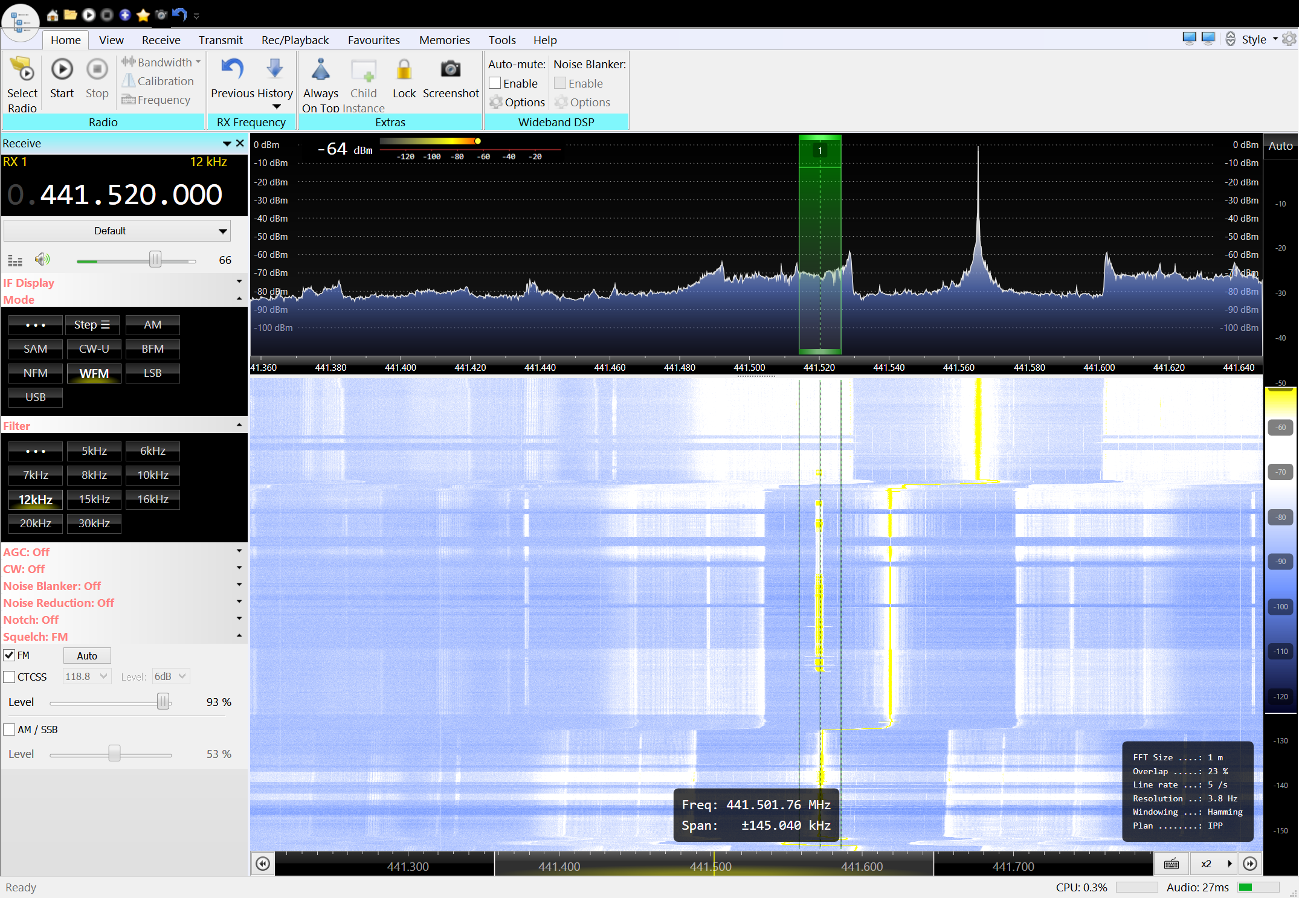Switch to the Favourites tab
Viewport: 1299px width, 898px height.
tap(373, 40)
